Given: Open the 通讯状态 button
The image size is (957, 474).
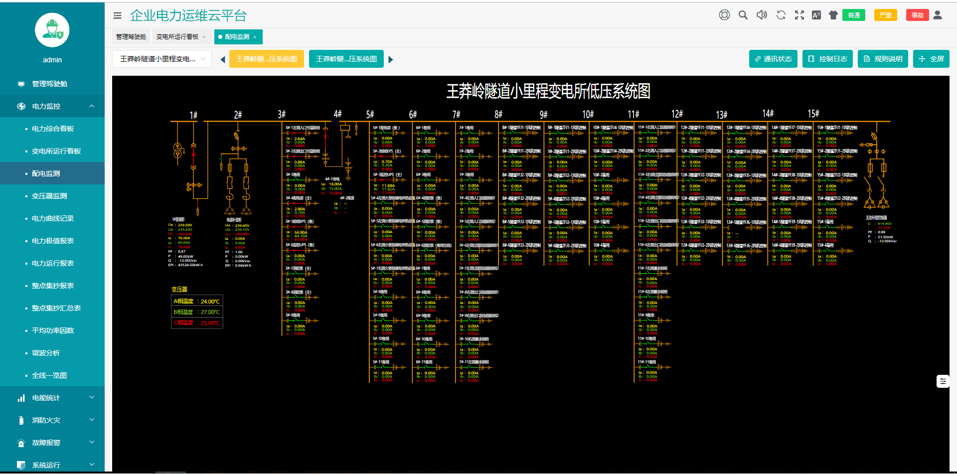Looking at the screenshot, I should coord(773,59).
